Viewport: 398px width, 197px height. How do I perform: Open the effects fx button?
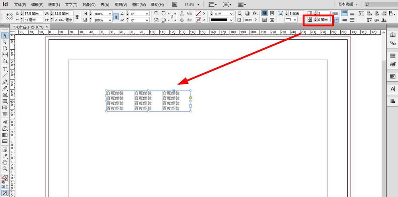[x=255, y=14]
